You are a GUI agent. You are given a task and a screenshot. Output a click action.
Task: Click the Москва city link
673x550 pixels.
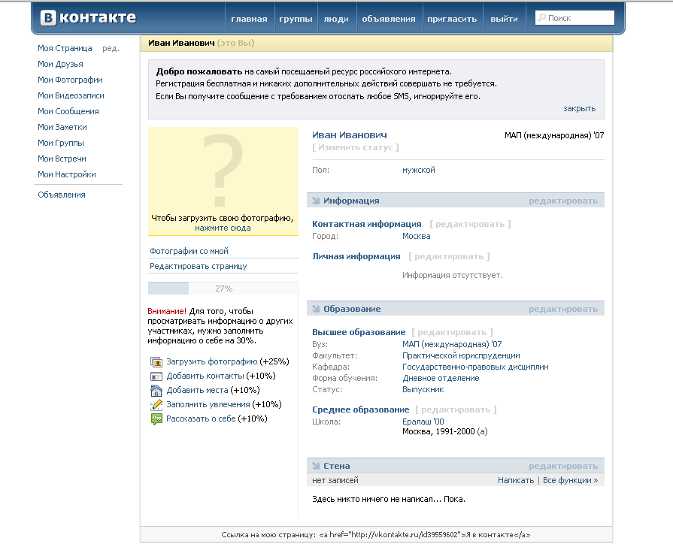pyautogui.click(x=417, y=236)
